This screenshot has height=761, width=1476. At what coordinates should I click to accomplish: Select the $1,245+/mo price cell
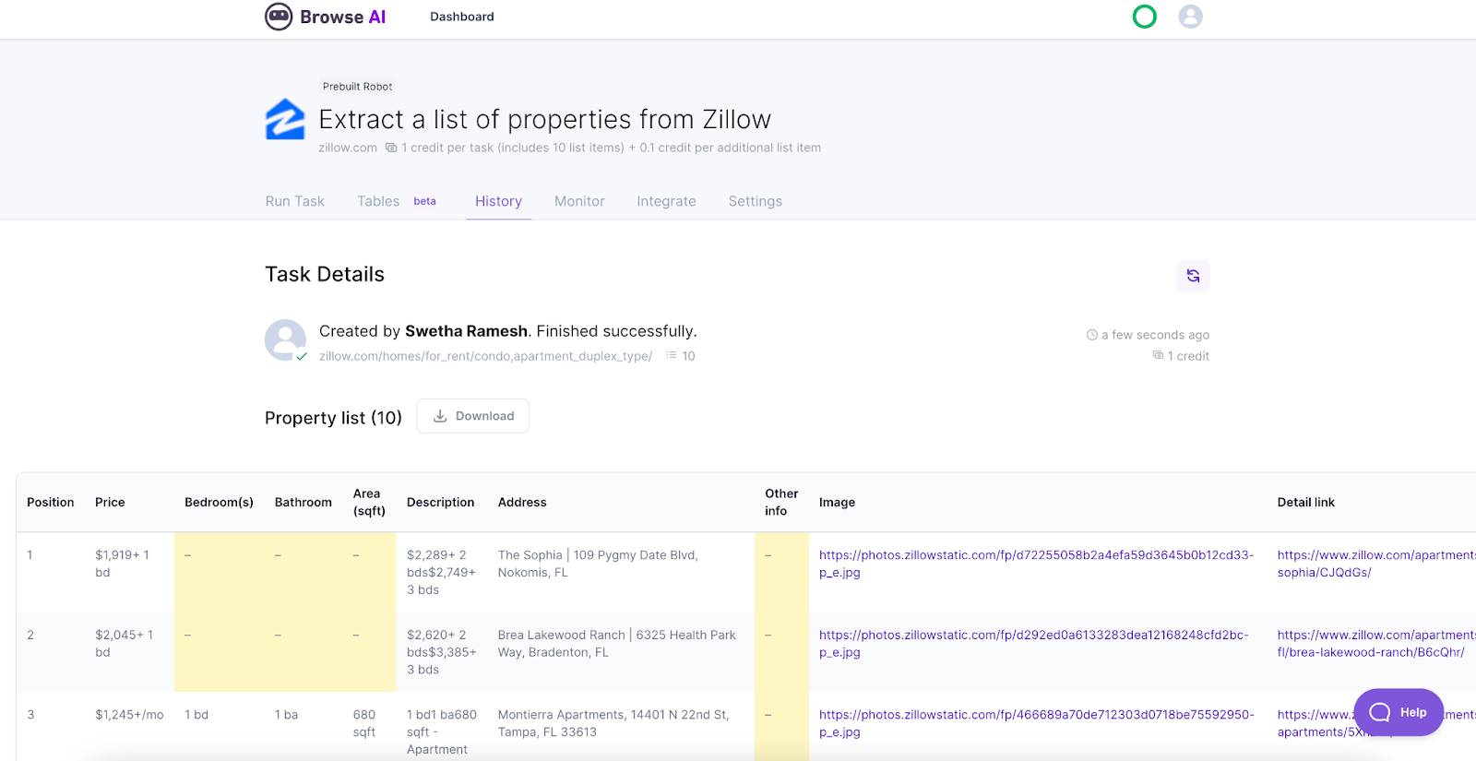[x=129, y=715]
